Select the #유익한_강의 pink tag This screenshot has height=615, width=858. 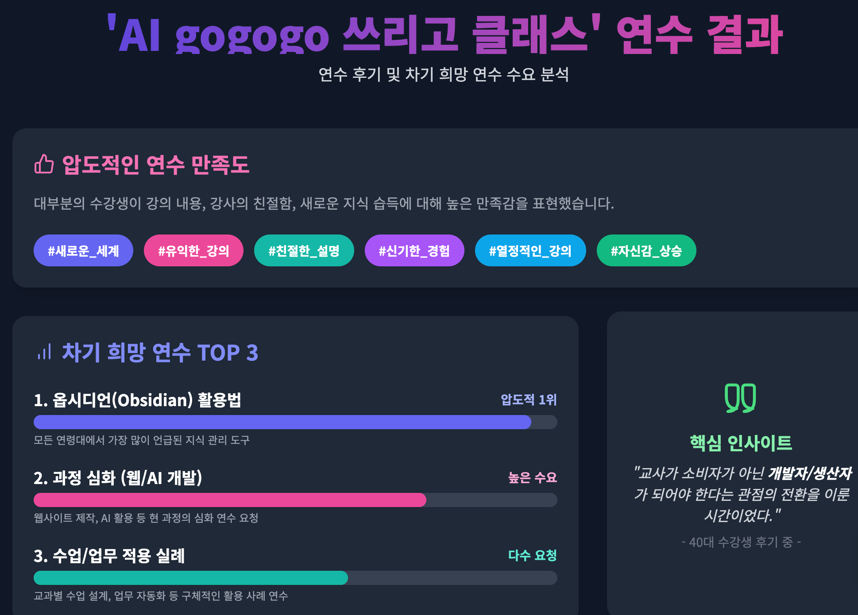(x=193, y=251)
